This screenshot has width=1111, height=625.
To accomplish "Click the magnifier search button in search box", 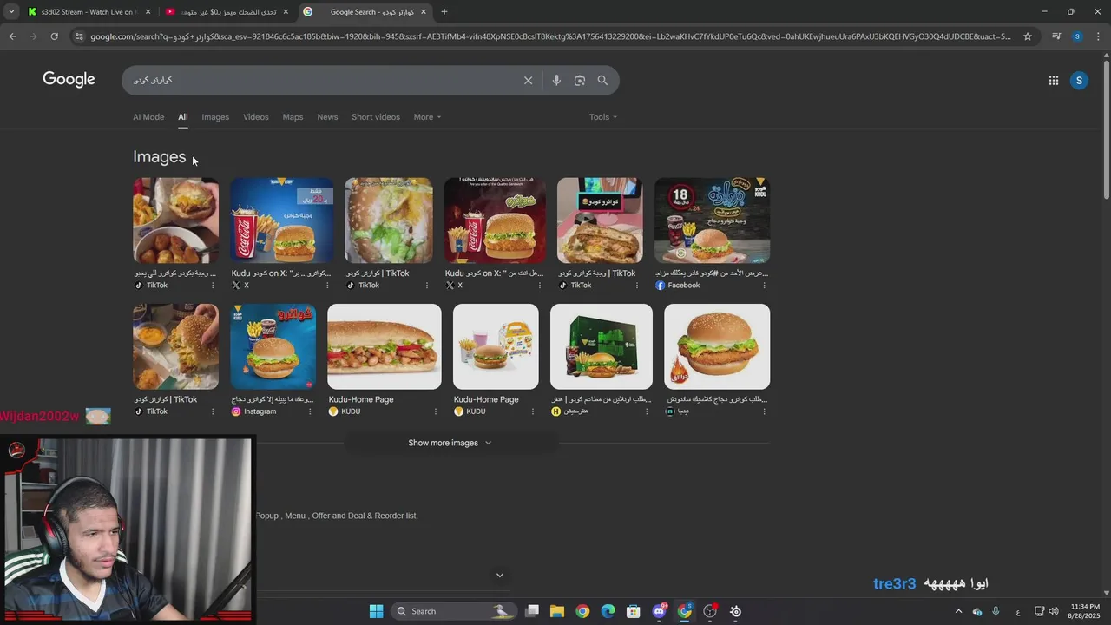I will tap(602, 80).
